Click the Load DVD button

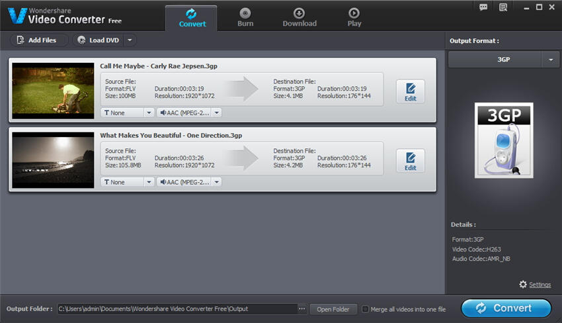tap(99, 40)
